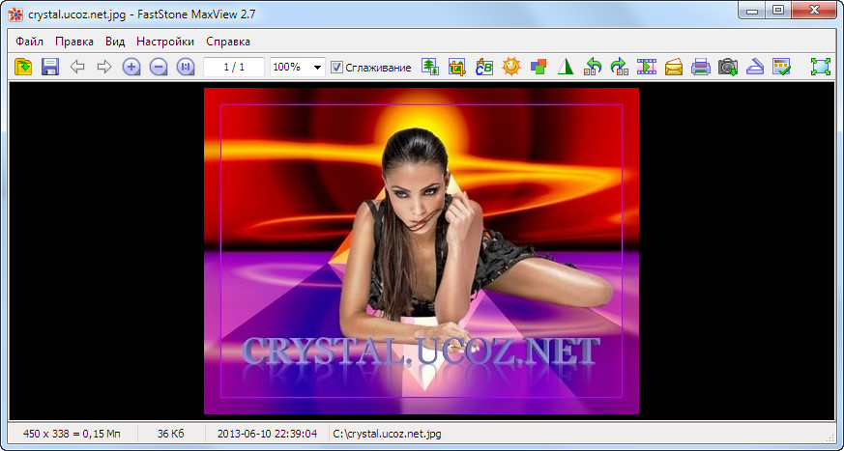Open the Справка menu

click(228, 42)
